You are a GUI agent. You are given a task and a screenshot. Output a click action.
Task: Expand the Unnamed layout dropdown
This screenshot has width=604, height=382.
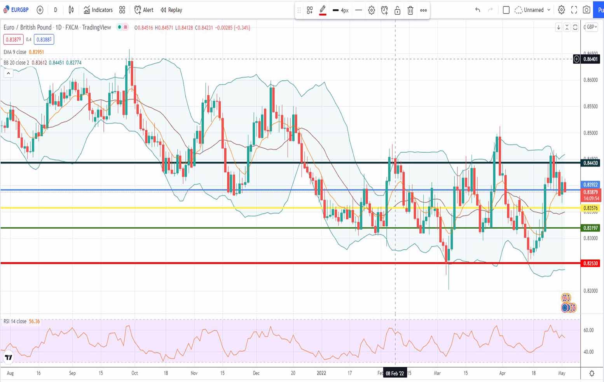pos(532,10)
